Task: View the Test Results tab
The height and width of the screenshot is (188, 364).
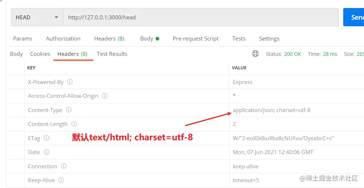Action: [x=112, y=54]
